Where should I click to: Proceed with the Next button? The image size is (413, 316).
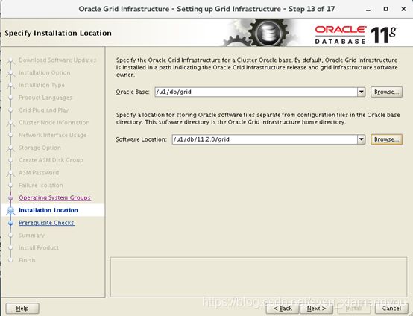tap(316, 309)
